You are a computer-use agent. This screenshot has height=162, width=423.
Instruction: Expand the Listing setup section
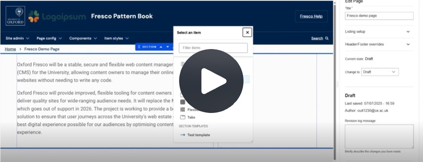tap(379, 32)
